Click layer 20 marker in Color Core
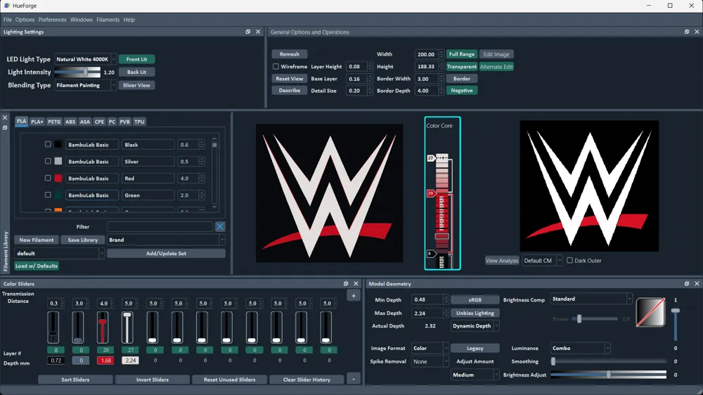The height and width of the screenshot is (395, 703). point(431,193)
